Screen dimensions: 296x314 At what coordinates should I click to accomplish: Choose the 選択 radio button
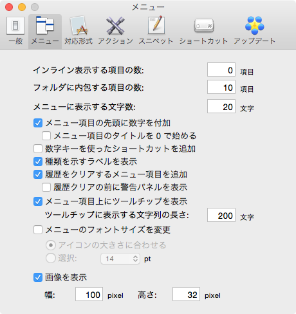pyautogui.click(x=51, y=258)
